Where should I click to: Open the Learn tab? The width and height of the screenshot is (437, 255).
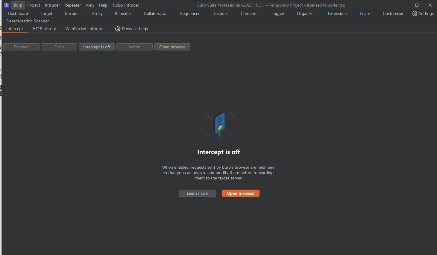(365, 13)
